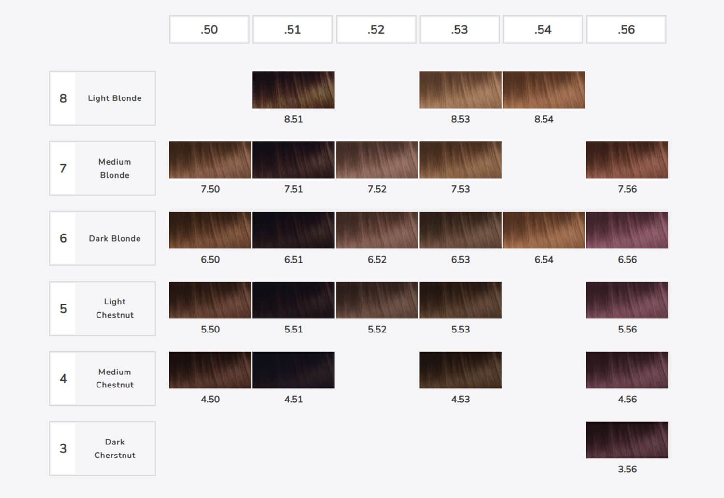This screenshot has height=498, width=724.
Task: Choose the 7.52 medium blonde swatch
Action: pyautogui.click(x=377, y=160)
